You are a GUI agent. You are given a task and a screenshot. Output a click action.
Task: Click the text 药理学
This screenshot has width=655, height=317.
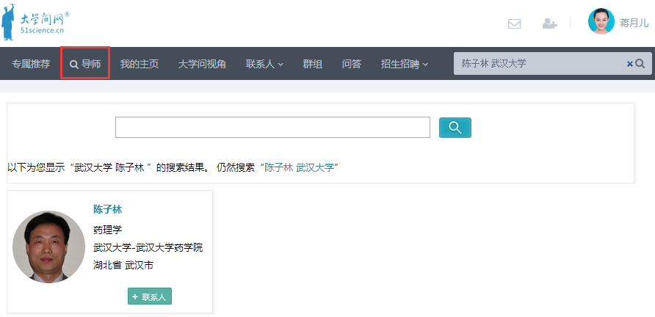107,229
